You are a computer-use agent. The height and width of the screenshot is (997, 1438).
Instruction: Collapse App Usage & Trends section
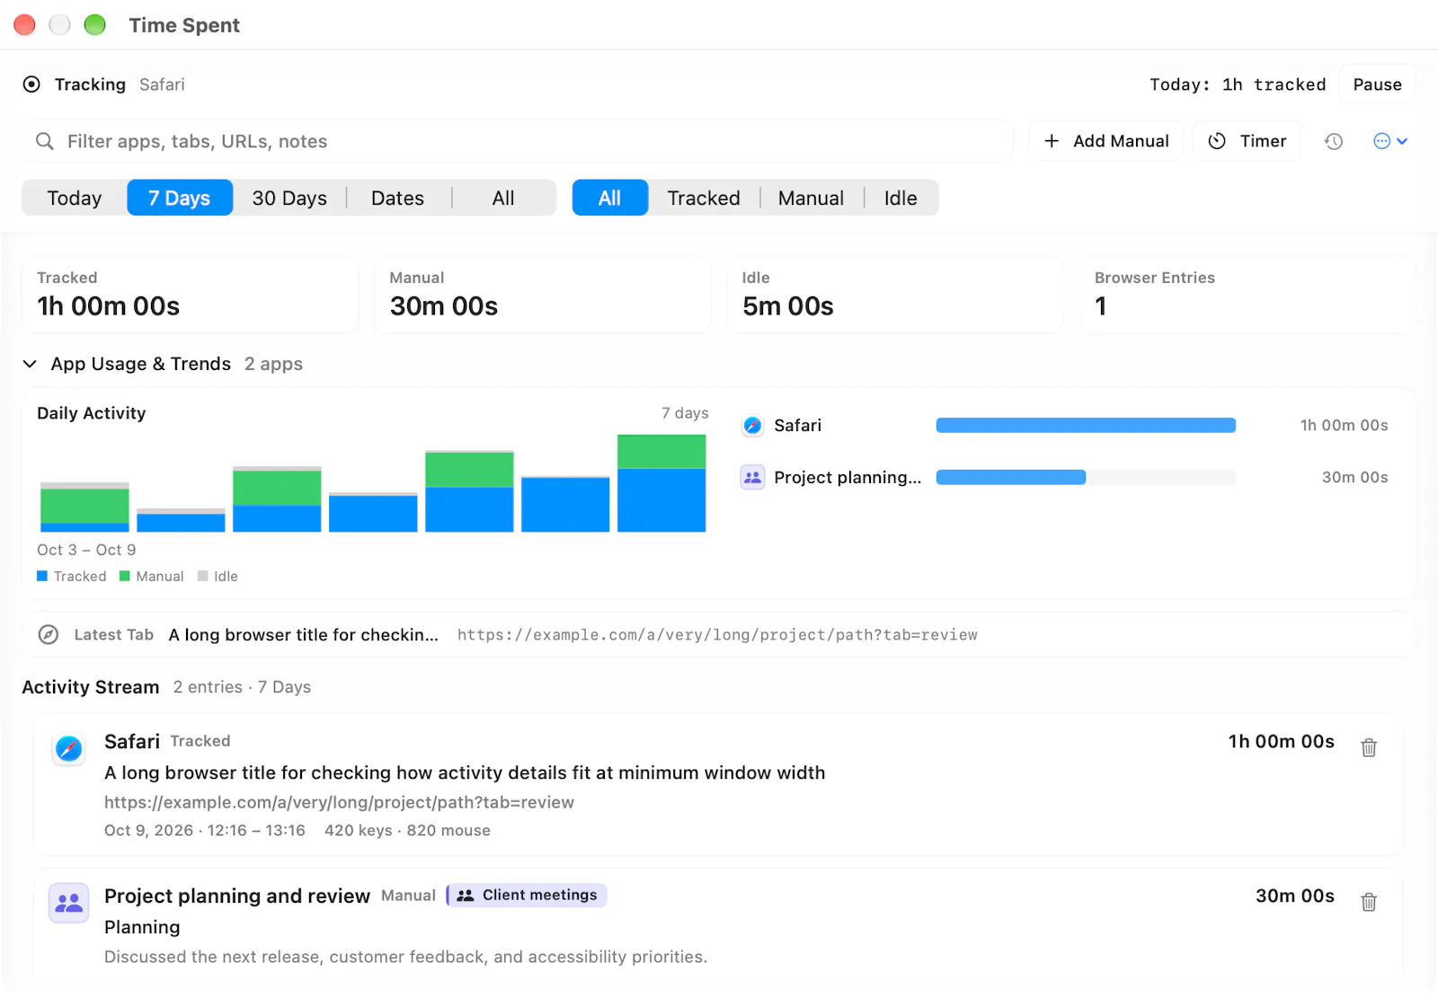point(30,364)
